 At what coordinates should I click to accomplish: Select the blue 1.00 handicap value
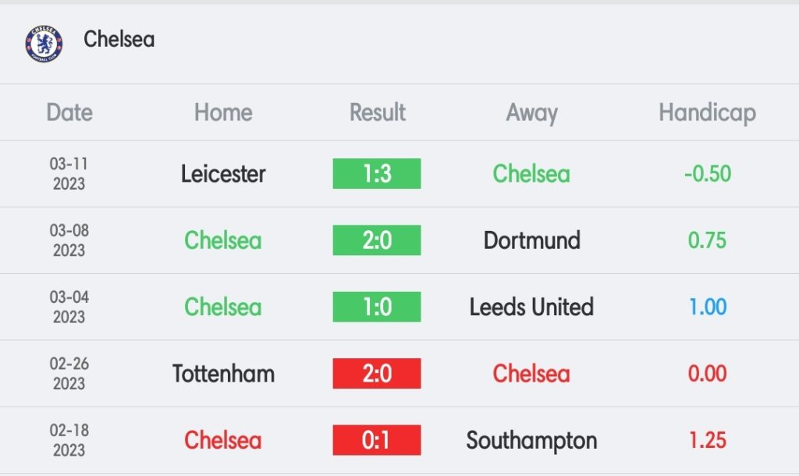708,307
